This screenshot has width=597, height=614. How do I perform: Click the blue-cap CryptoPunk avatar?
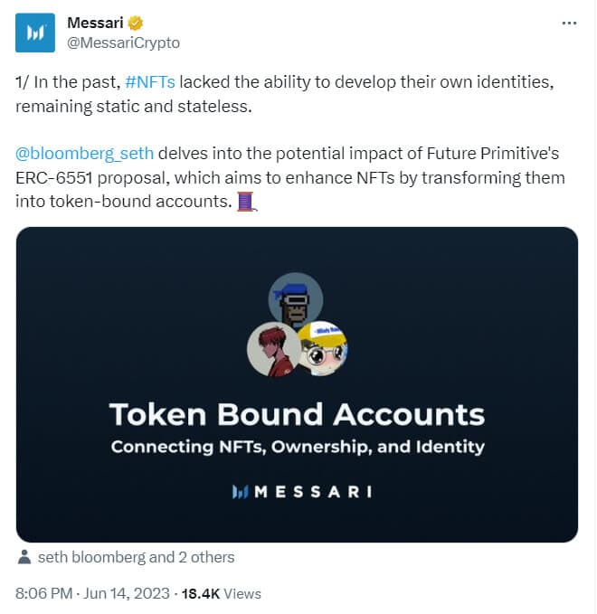297,298
